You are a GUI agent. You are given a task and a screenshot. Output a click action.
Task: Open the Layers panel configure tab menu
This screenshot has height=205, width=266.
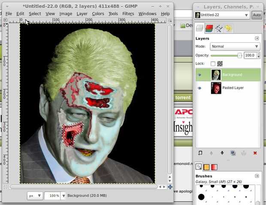point(257,39)
